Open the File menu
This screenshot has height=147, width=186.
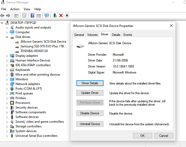coord(4,9)
